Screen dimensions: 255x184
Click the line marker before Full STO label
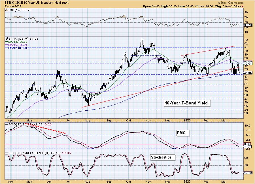(7, 153)
